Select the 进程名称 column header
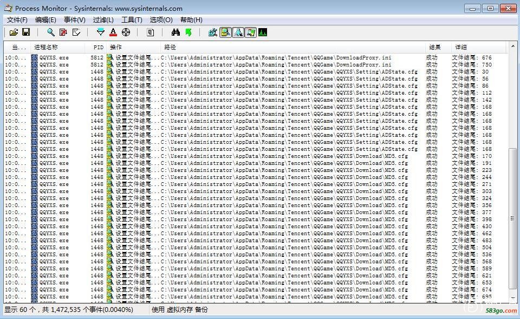Screen dimensions: 520x319 [x=57, y=48]
